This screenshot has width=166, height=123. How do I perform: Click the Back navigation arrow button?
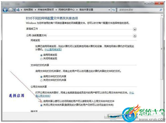point(5,10)
